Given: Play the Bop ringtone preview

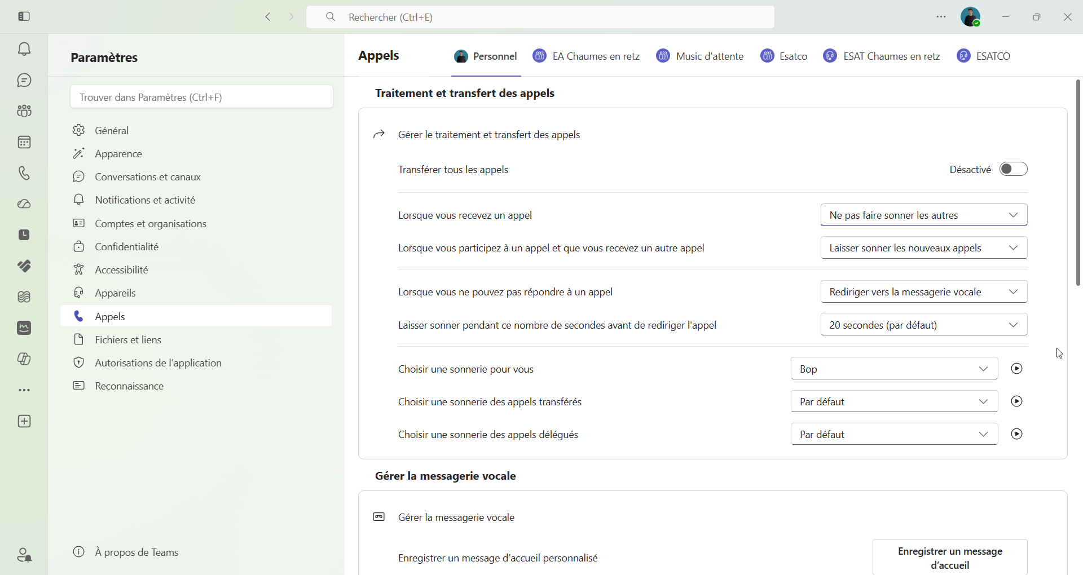Looking at the screenshot, I should coord(1016,369).
